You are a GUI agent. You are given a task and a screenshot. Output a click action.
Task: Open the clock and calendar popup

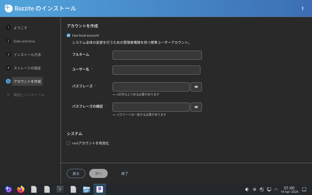[x=289, y=190]
